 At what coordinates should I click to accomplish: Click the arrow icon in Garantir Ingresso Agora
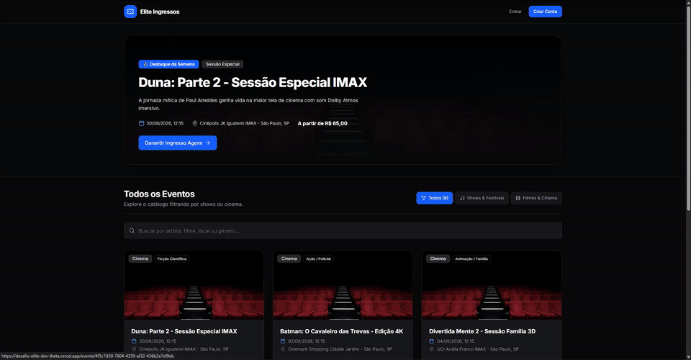[x=208, y=143]
